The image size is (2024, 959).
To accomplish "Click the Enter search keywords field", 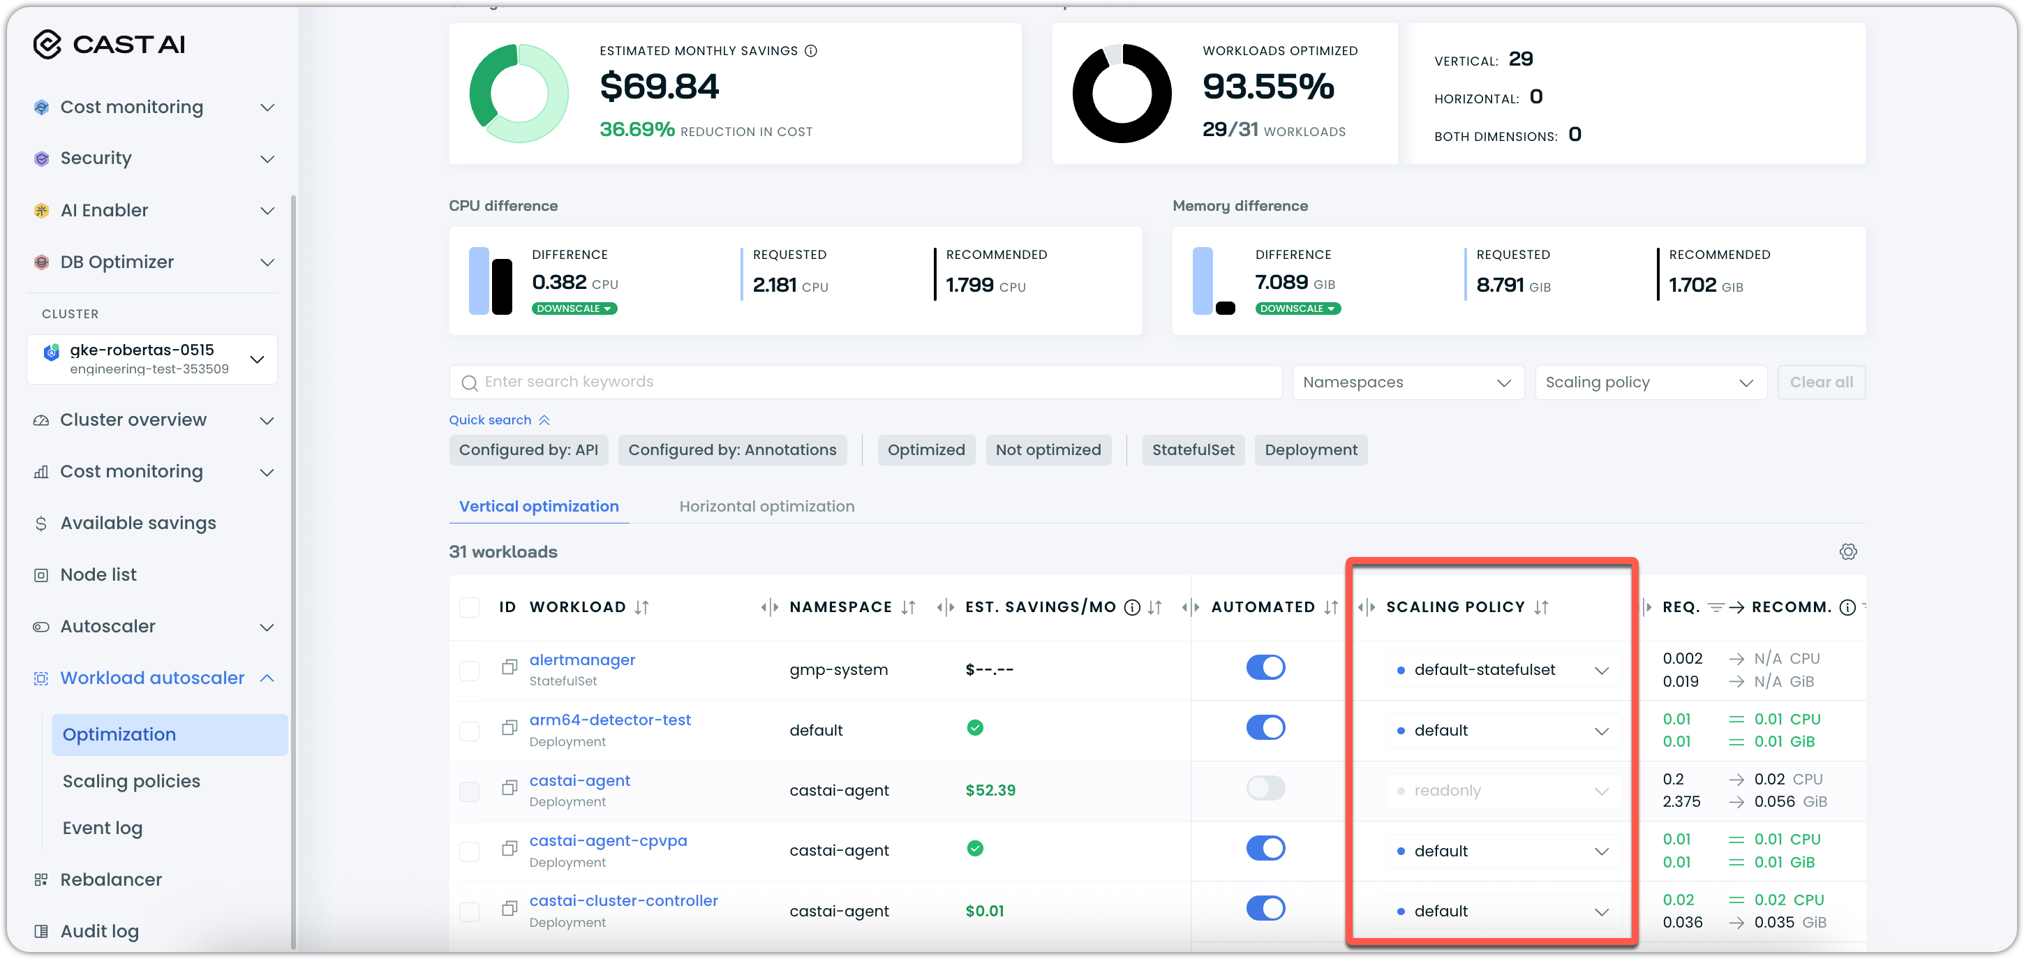I will click(865, 382).
